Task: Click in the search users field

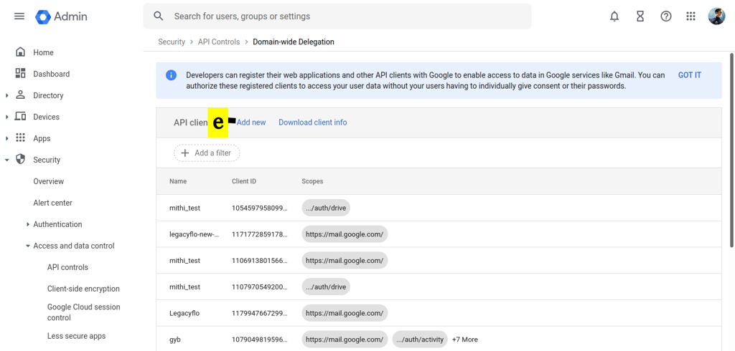Action: tap(345, 16)
